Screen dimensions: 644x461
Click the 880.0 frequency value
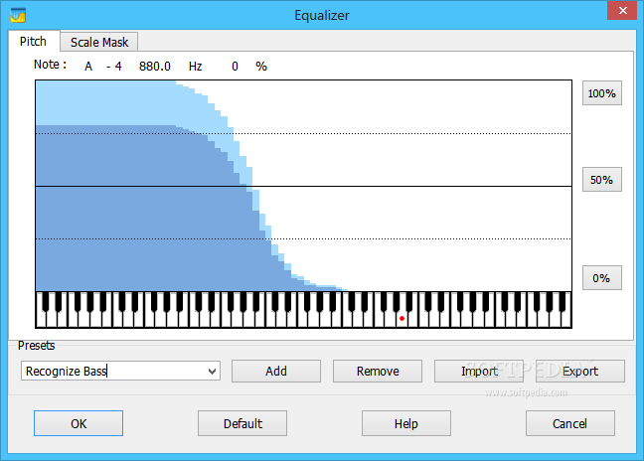point(154,67)
